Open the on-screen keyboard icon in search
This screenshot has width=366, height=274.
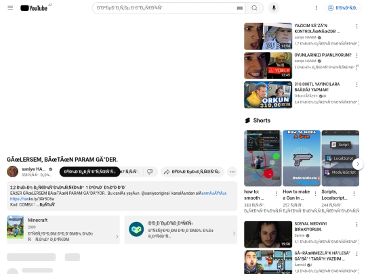click(239, 8)
